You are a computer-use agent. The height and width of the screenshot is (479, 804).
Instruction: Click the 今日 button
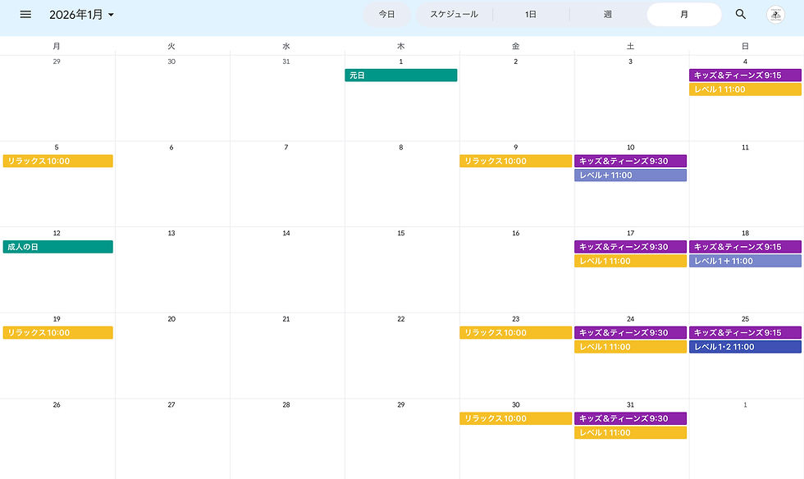pos(386,15)
